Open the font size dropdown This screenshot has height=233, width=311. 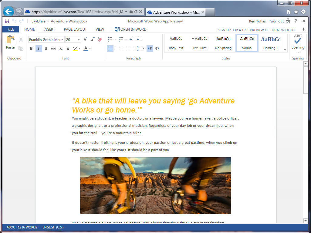[79, 40]
